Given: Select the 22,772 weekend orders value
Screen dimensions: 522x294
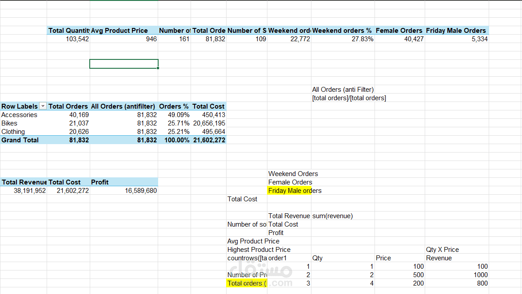Looking at the screenshot, I should point(289,39).
